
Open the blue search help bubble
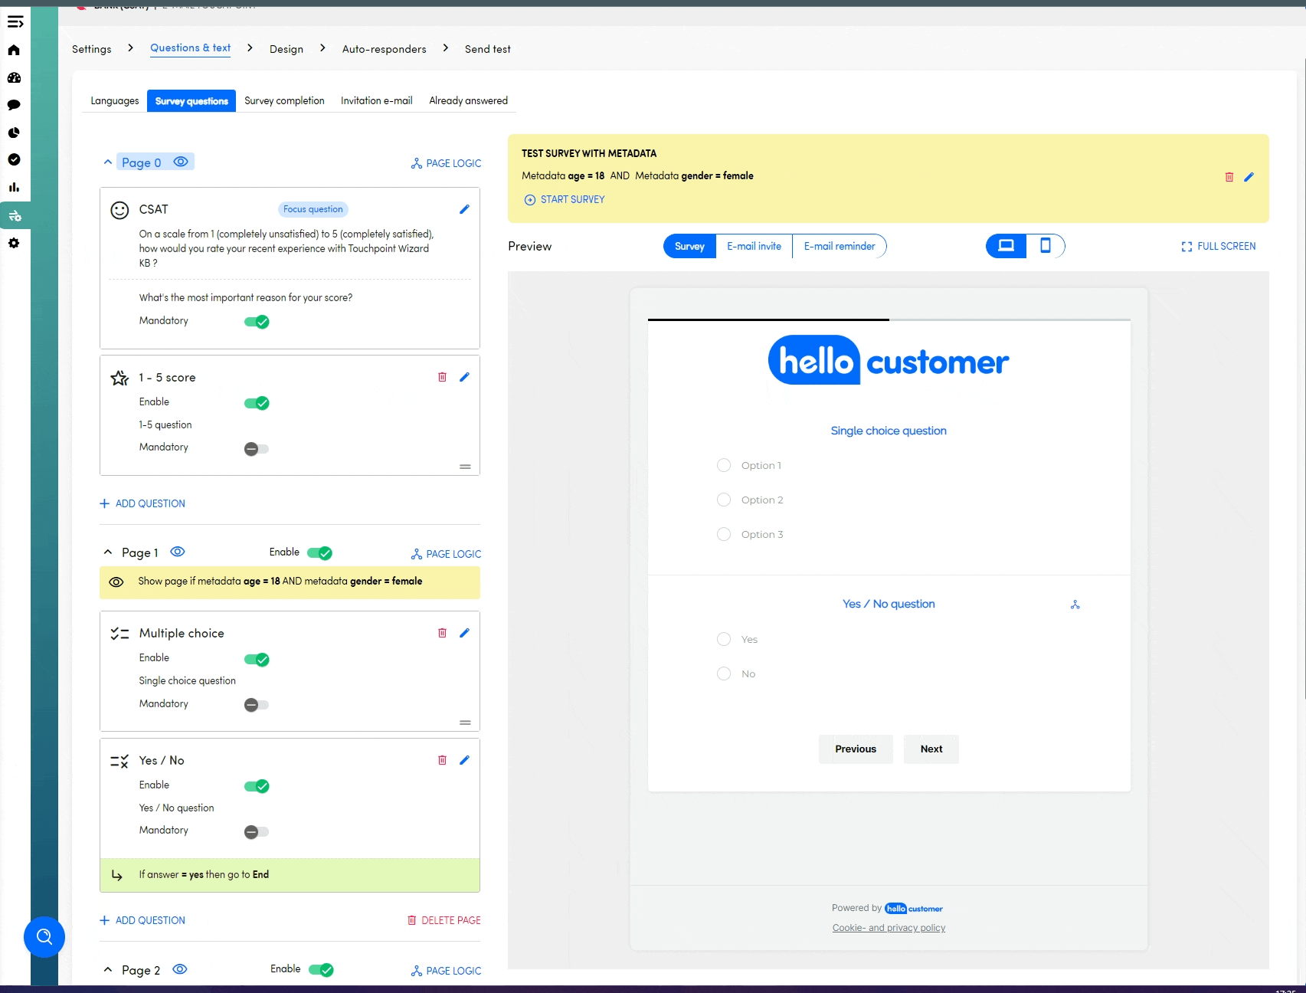tap(44, 937)
